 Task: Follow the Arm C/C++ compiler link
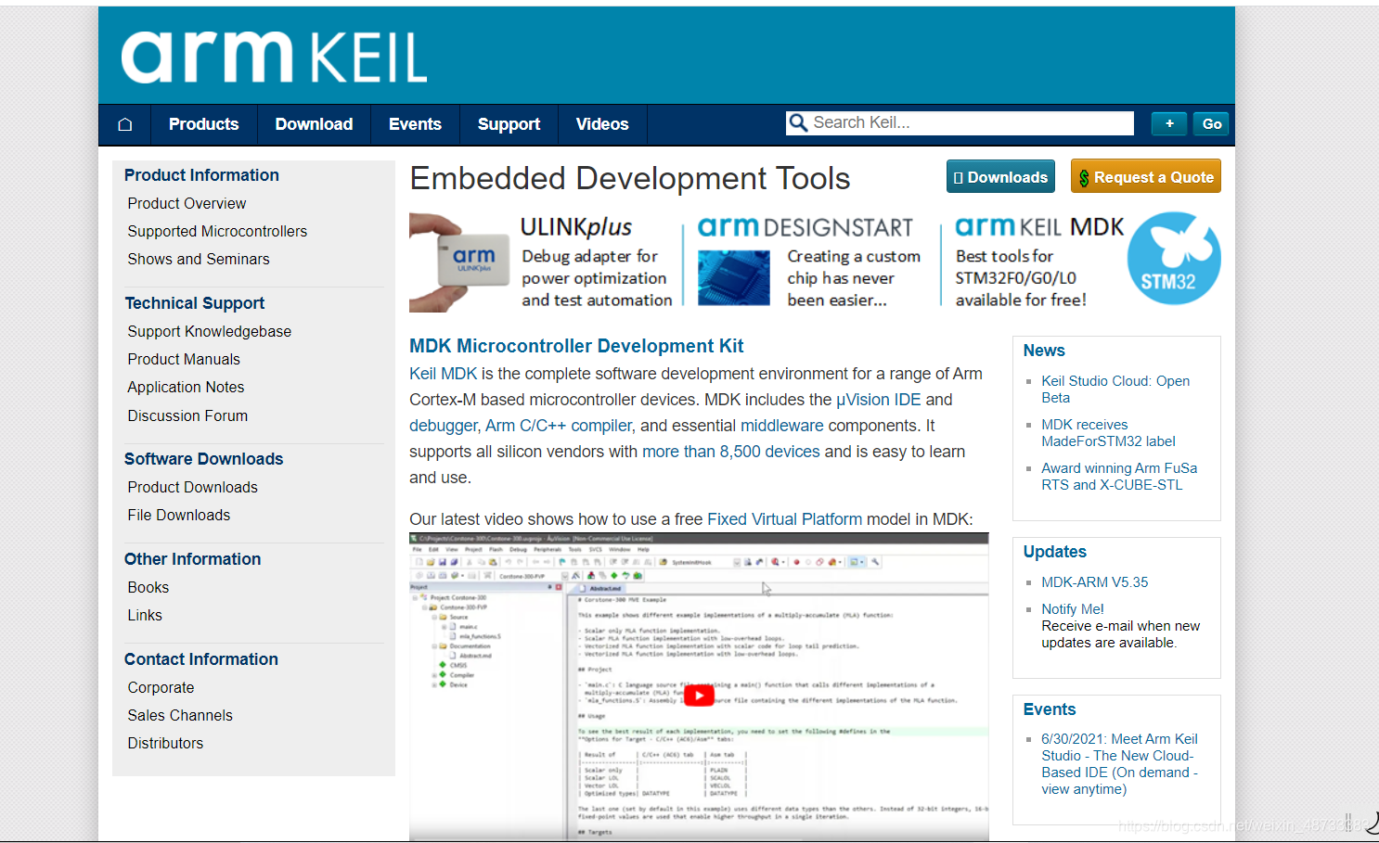pyautogui.click(x=559, y=426)
